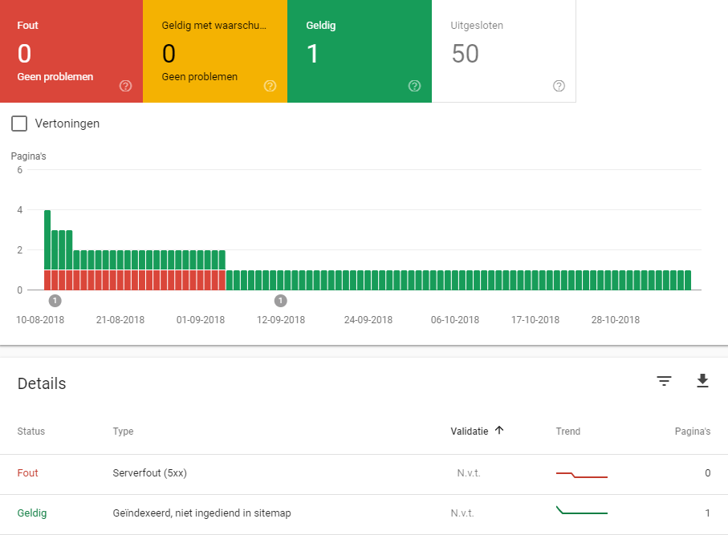This screenshot has height=535, width=728.
Task: Sort by Trend column header
Action: coord(567,431)
